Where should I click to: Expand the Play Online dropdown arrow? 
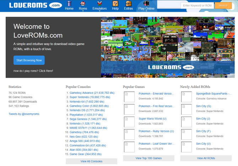[x=146, y=11]
